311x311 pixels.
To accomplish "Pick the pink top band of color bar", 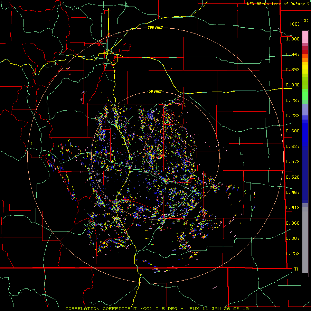I will pos(305,37).
